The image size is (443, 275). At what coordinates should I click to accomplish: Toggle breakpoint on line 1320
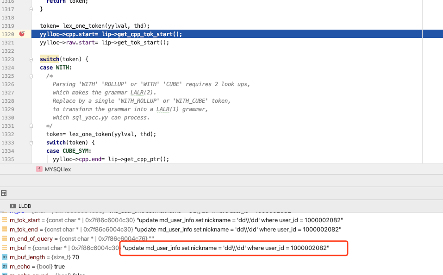click(x=22, y=34)
